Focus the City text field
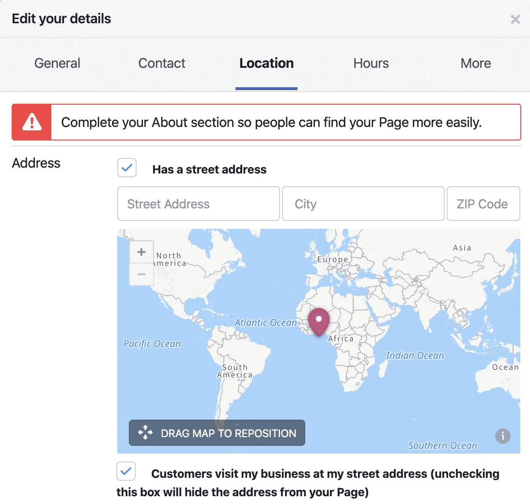Viewport: 530px width, 504px height. (363, 204)
